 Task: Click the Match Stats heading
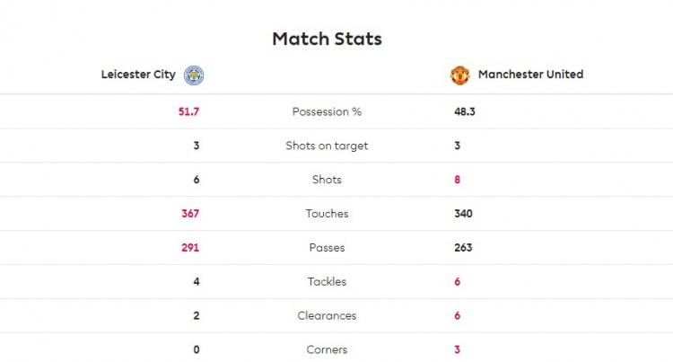(327, 39)
